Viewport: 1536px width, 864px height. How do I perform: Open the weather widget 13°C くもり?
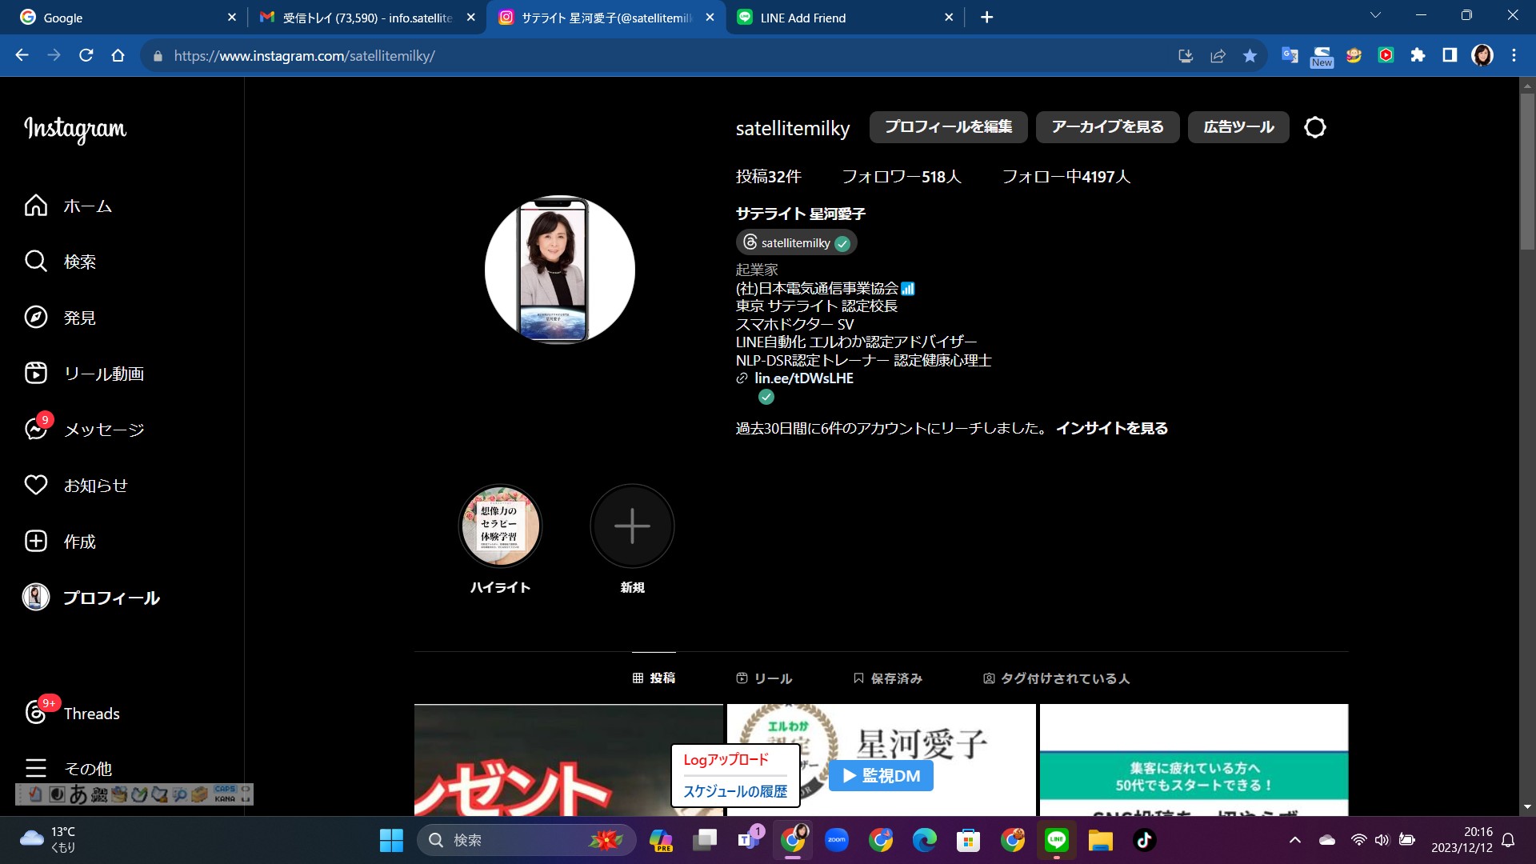(x=48, y=840)
